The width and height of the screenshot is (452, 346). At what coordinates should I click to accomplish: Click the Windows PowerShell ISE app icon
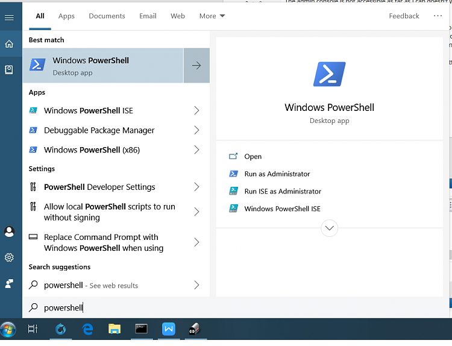[33, 110]
